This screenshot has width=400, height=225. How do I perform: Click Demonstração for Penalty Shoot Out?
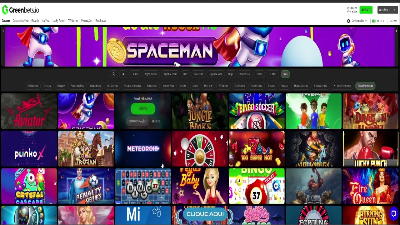tap(137, 121)
